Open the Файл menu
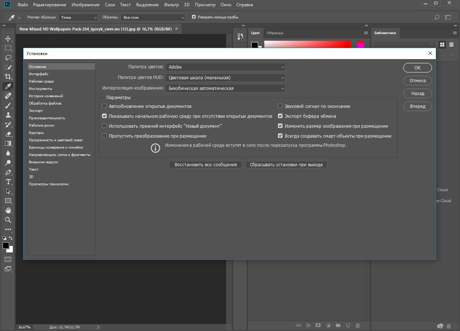The height and width of the screenshot is (331, 460). pyautogui.click(x=22, y=5)
